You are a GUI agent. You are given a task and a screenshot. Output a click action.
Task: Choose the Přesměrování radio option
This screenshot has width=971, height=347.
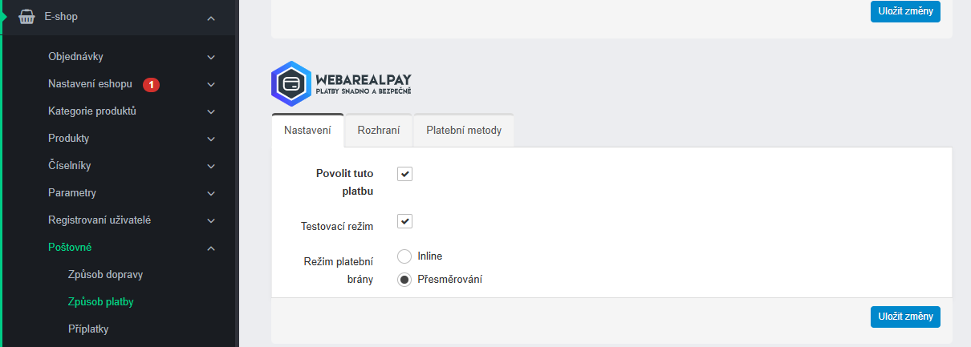404,280
